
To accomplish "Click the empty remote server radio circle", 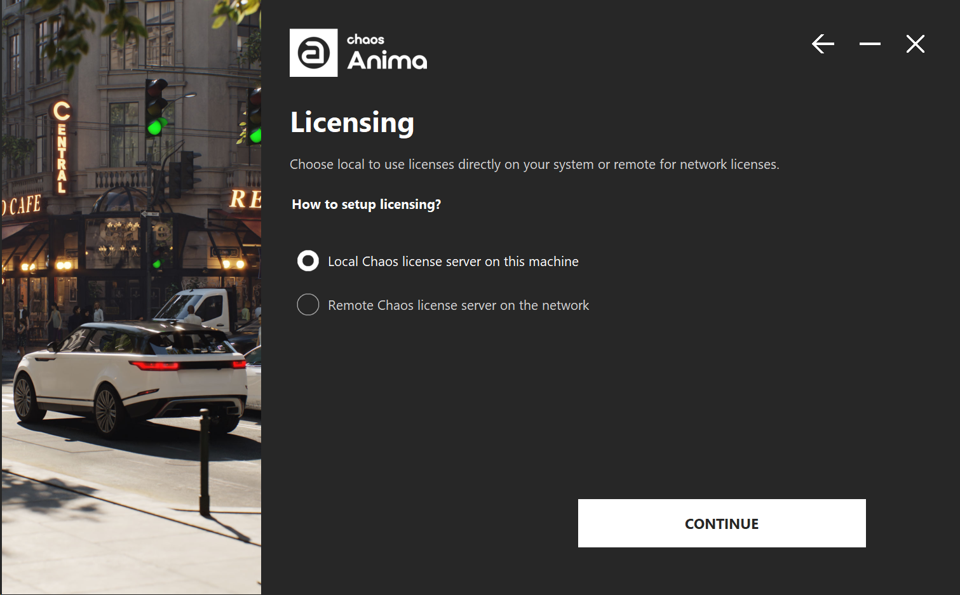I will pos(308,305).
